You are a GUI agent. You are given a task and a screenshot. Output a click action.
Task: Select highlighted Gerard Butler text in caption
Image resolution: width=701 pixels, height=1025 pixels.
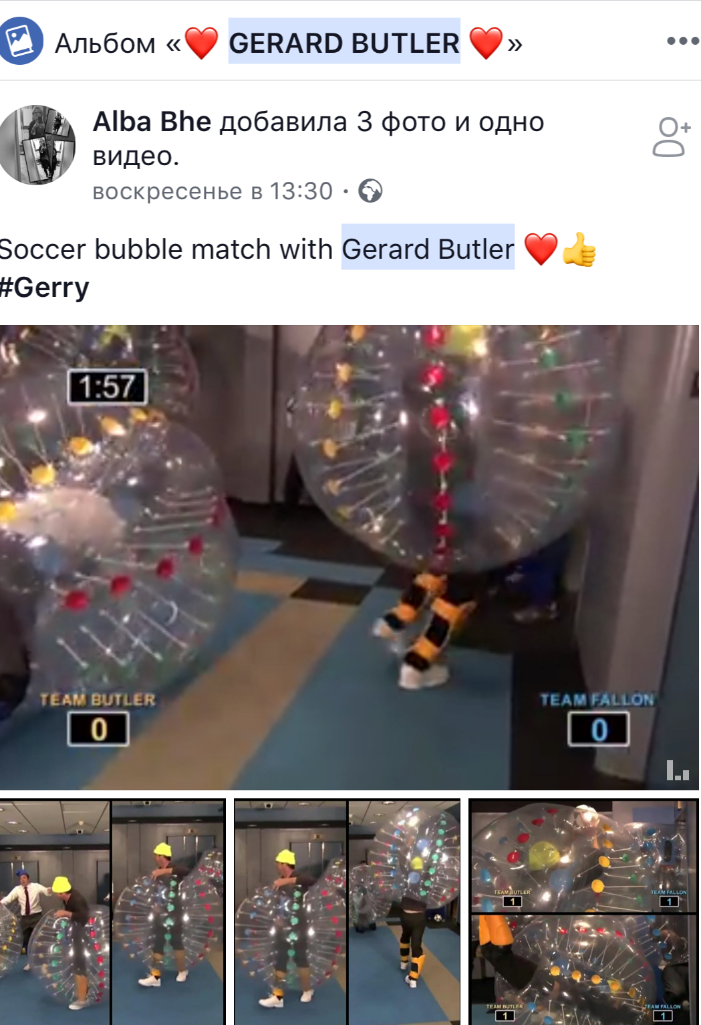click(428, 249)
